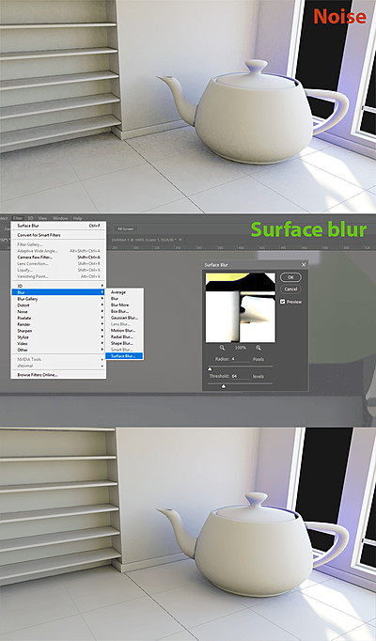376x641 pixels.
Task: Click the Radius slider handle
Action: [x=210, y=368]
